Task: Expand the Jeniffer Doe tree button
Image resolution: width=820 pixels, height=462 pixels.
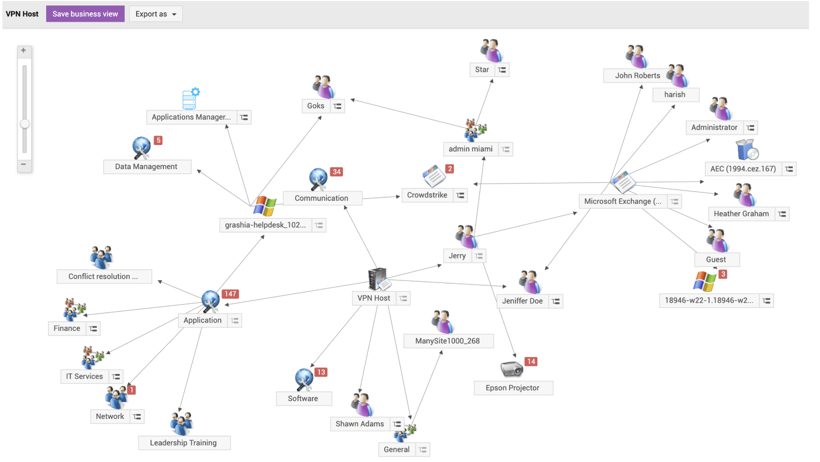Action: (556, 301)
